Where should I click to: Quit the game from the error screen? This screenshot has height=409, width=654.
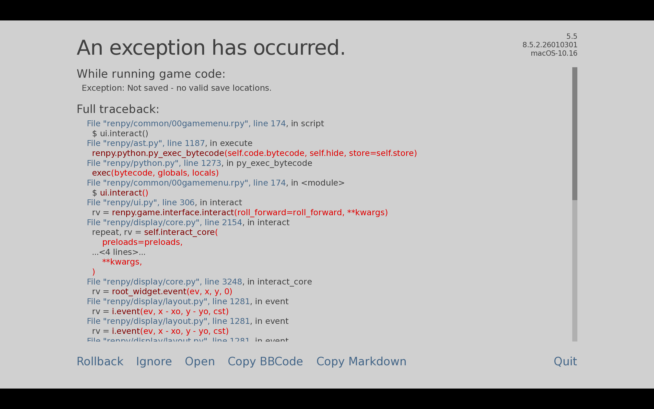click(x=565, y=362)
